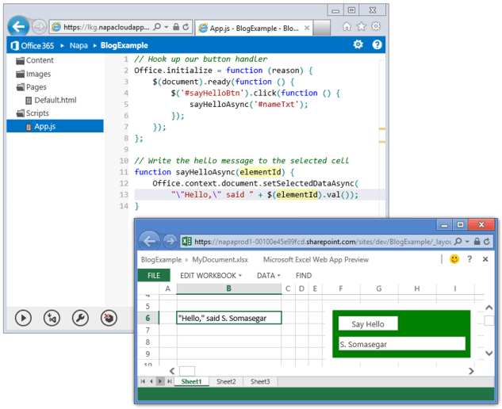
Task: Click BlogExample breadcrumb in Excel Web App
Action: (x=161, y=259)
